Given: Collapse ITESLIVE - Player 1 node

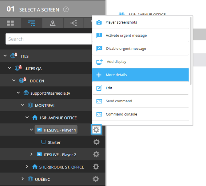Looking at the screenshot, I should 31,129.
